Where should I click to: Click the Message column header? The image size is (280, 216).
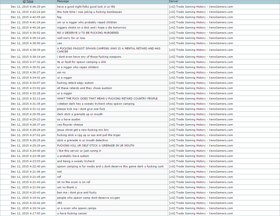click(x=63, y=1)
